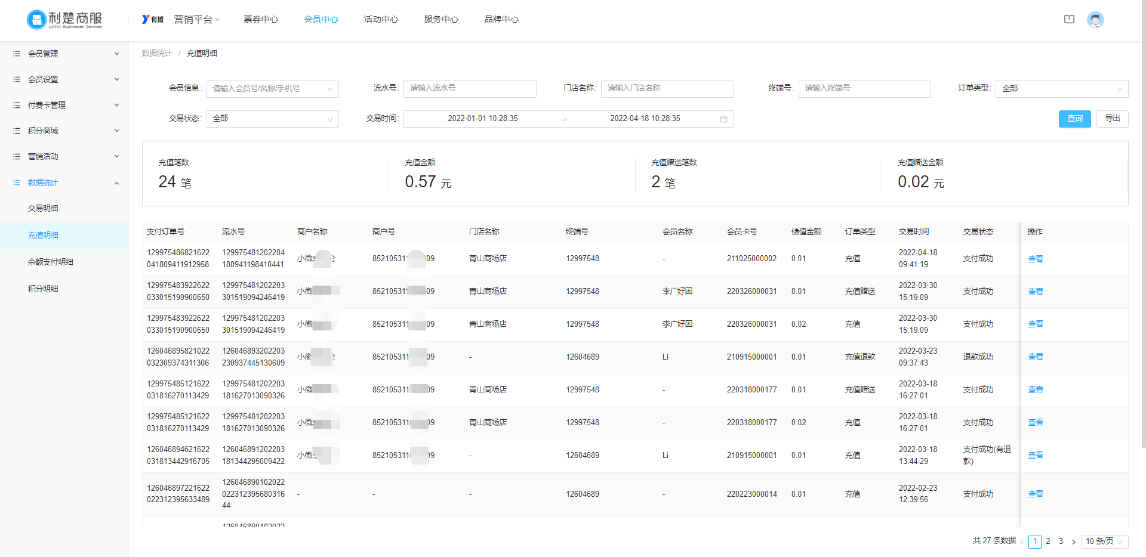Click 查看 for 2022-03-18 充值赠送 row
The height and width of the screenshot is (557, 1146).
coord(1036,389)
